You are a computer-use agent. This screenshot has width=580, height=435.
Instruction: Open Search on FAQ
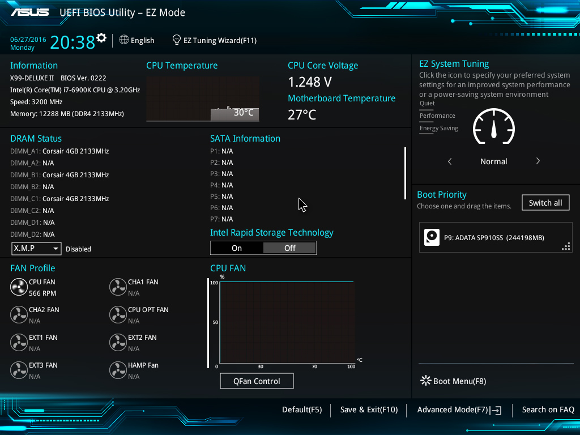click(548, 410)
